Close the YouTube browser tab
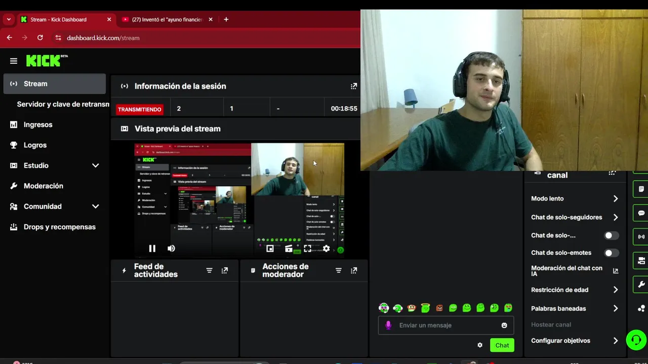The image size is (648, 364). pyautogui.click(x=211, y=19)
